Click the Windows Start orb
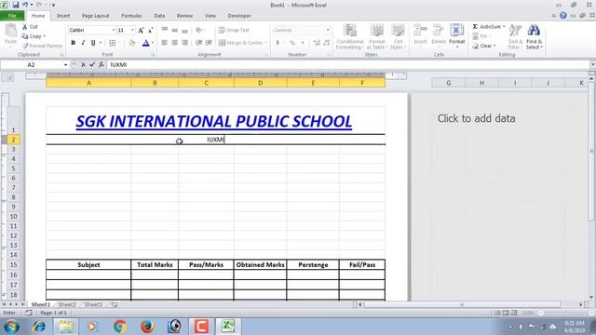The width and height of the screenshot is (596, 335). click(x=11, y=327)
